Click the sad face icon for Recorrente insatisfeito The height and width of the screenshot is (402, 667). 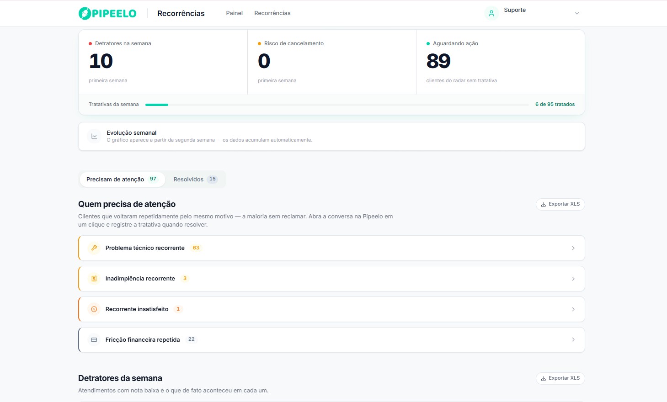[94, 309]
